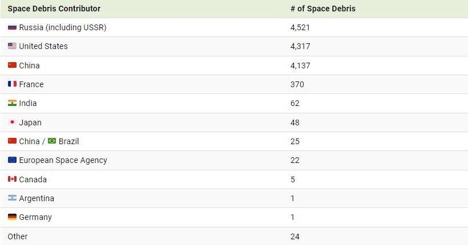Click the France flag icon
This screenshot has width=468, height=245.
click(x=12, y=84)
